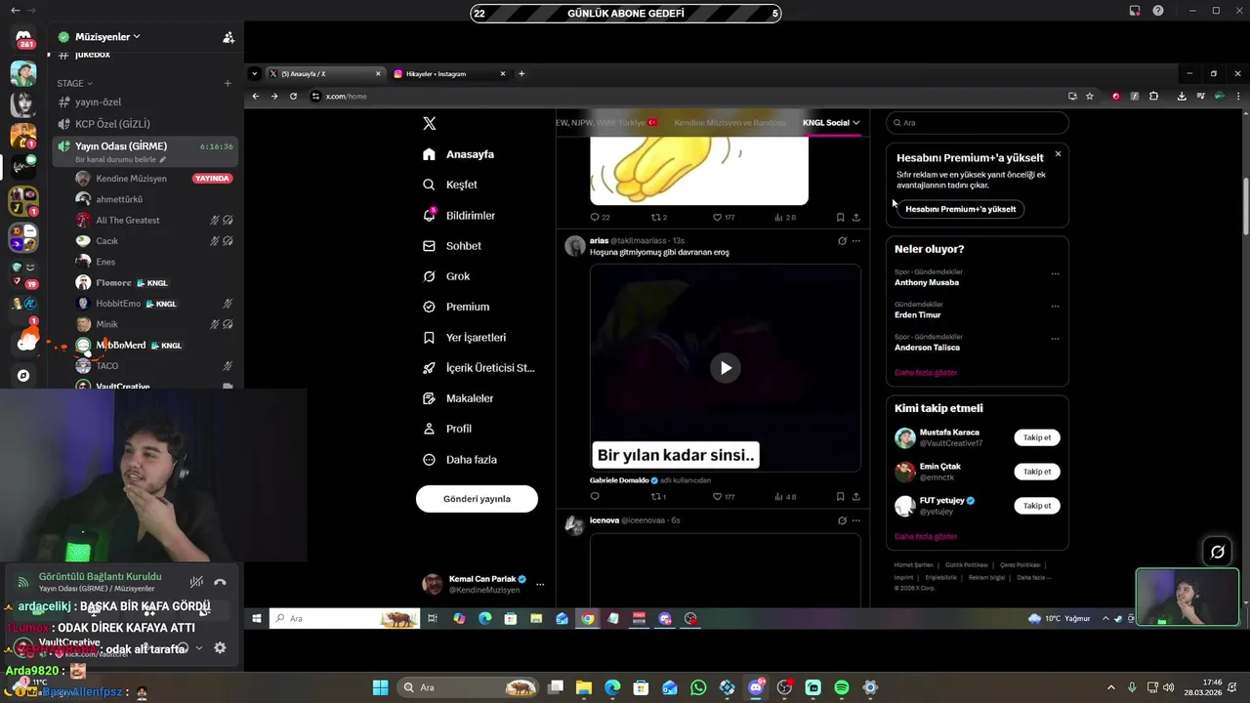Reload the x.com page

coord(293,96)
